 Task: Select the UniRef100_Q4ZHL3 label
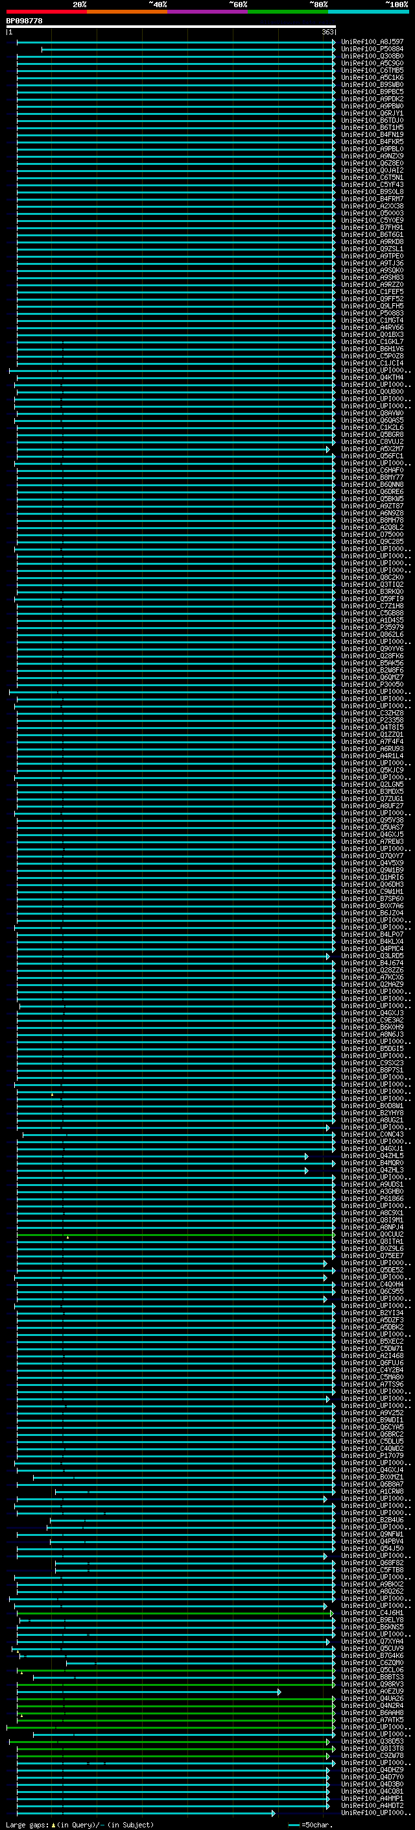coord(372,1170)
